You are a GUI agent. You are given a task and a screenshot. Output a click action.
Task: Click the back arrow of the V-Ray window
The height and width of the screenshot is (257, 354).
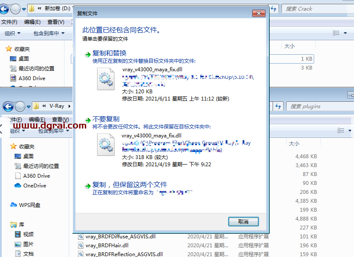pyautogui.click(x=8, y=106)
